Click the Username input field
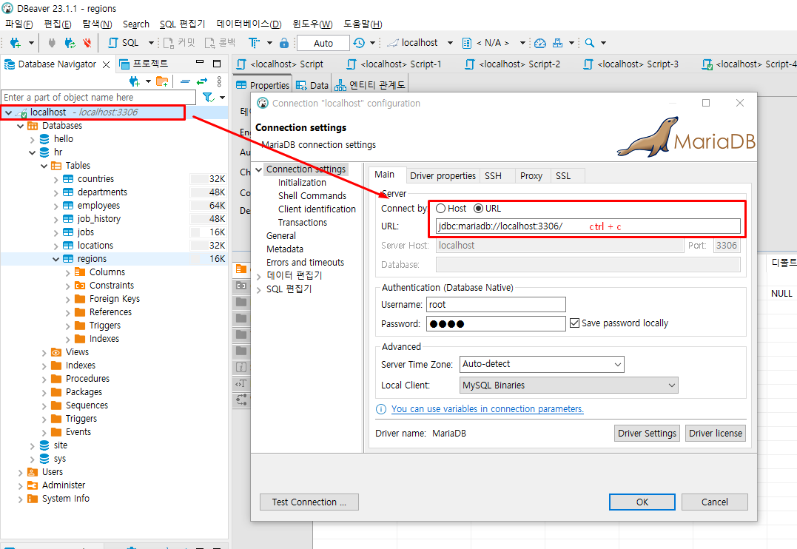Image resolution: width=797 pixels, height=549 pixels. (x=496, y=305)
